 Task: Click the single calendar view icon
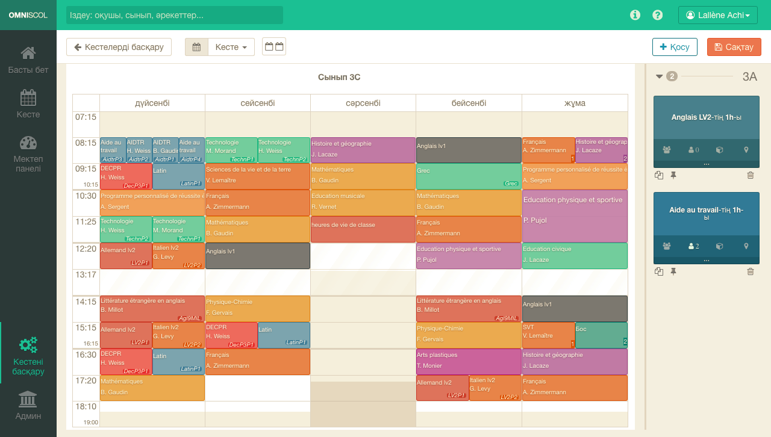click(x=196, y=47)
